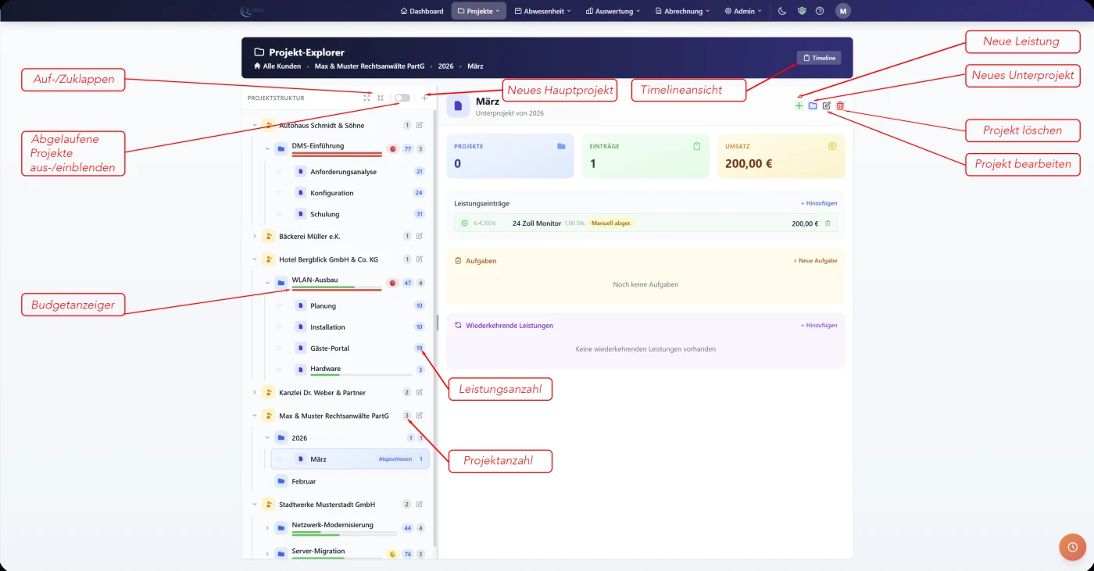Screen dimensions: 1094x571
Task: Toggle dark mode with the moon icon
Action: (x=781, y=11)
